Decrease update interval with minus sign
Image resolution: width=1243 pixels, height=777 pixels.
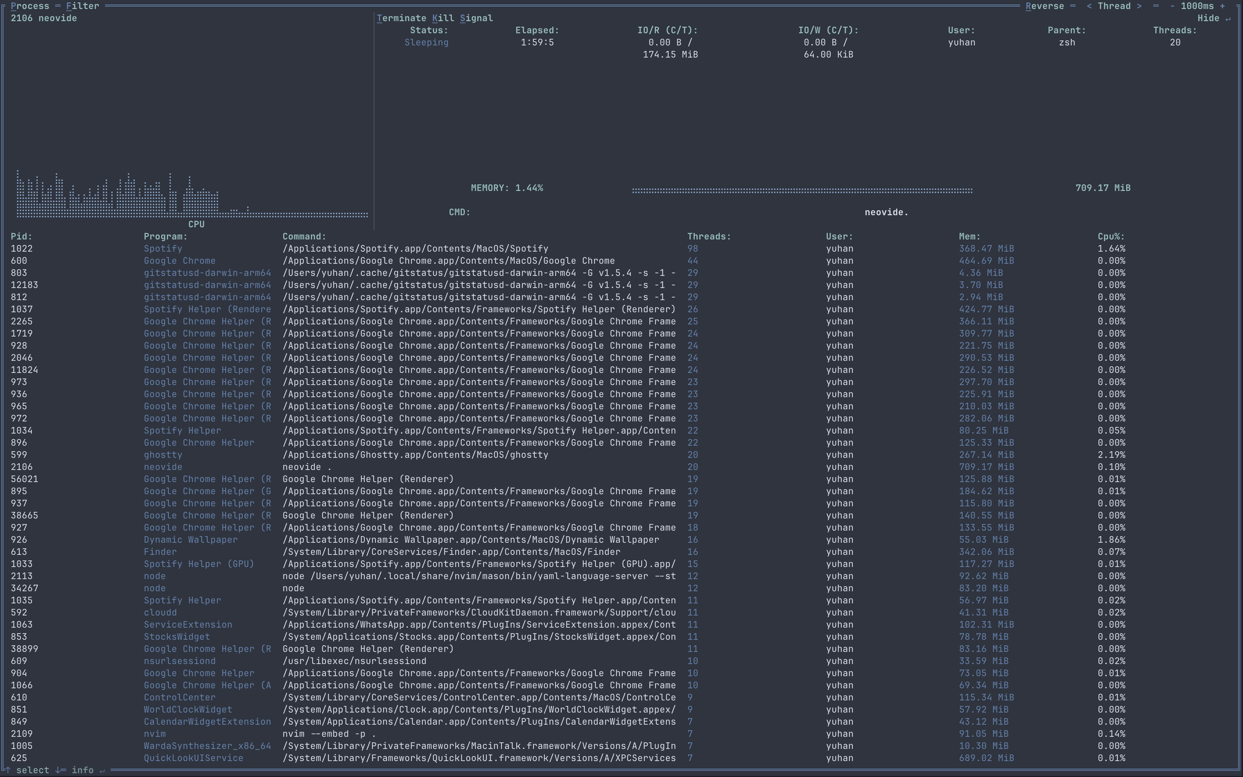(x=1172, y=6)
